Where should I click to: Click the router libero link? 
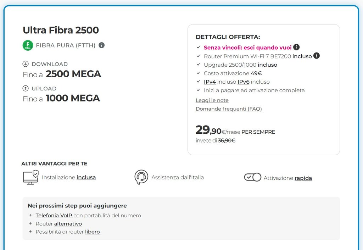92,232
